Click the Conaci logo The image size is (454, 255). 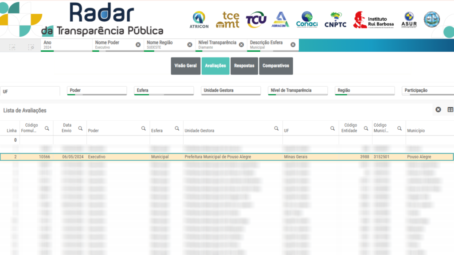point(307,19)
